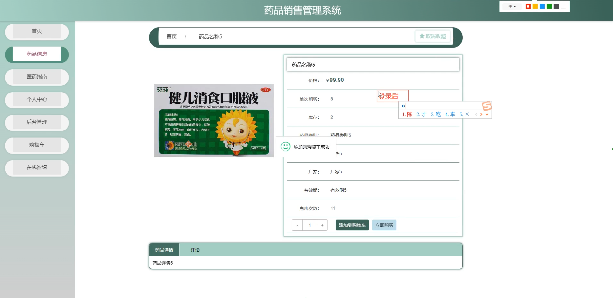Screen dimensions: 613x298
Task: Select IME candidate 5.×
Action: click(464, 114)
